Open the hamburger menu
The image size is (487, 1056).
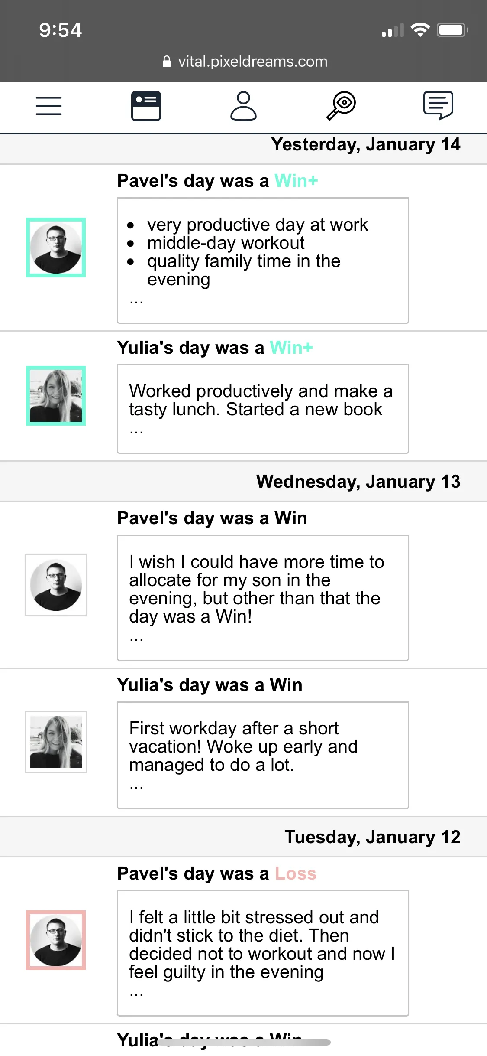[48, 106]
